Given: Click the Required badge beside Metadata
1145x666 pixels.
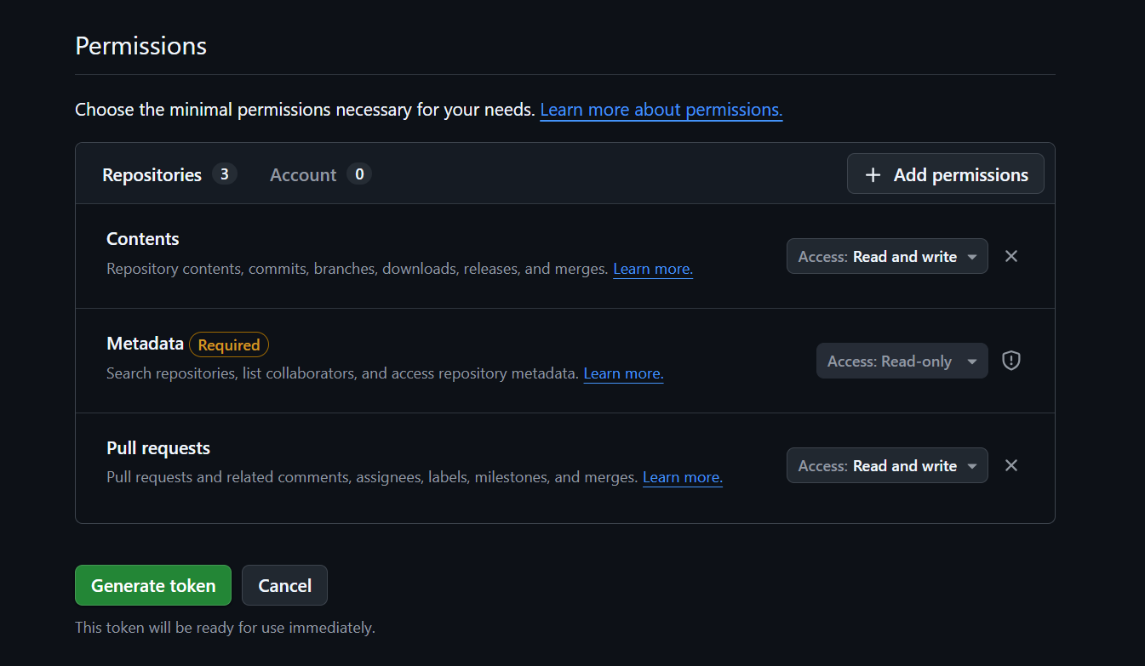Looking at the screenshot, I should point(228,344).
